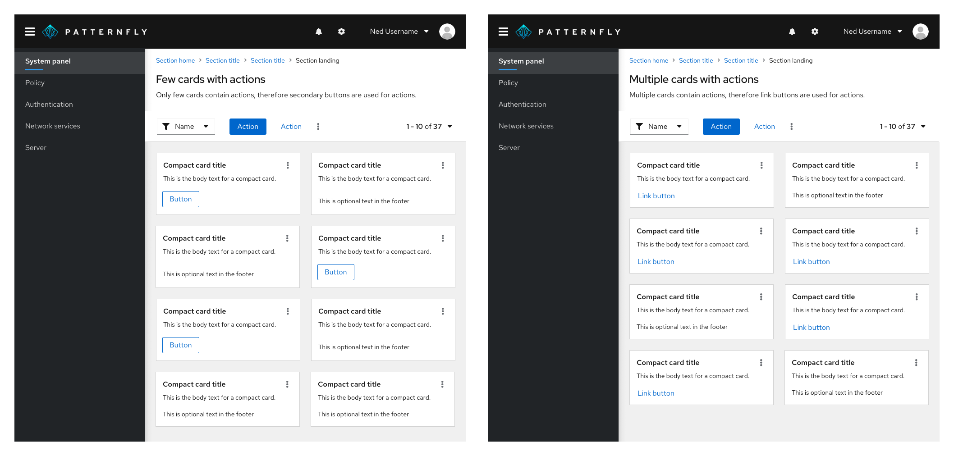The width and height of the screenshot is (954, 456).
Task: Expand 1 - 10 of 37 pagination, Few cards window
Action: [x=429, y=127]
